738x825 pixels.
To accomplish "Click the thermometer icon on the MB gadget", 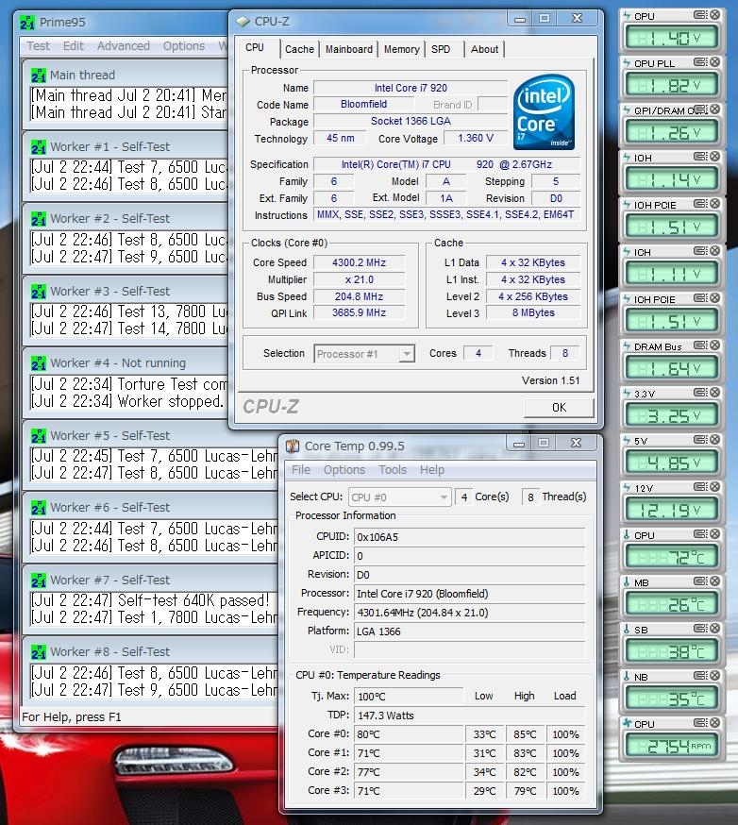I will pyautogui.click(x=627, y=581).
